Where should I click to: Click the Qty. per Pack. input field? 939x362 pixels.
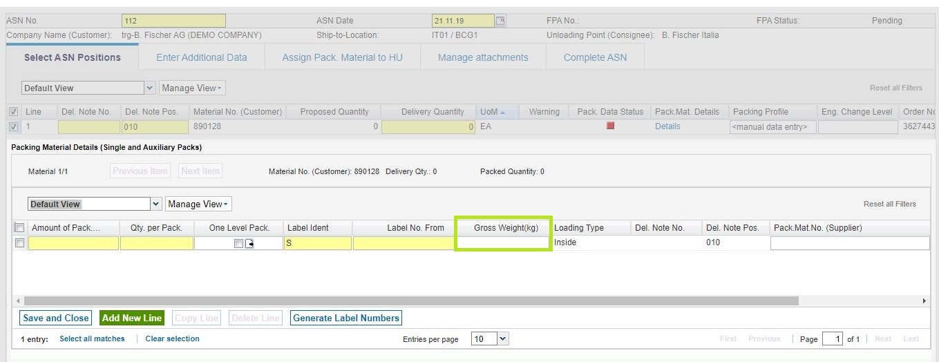pos(156,243)
